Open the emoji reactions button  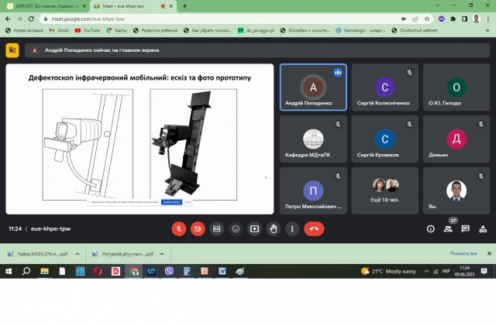click(x=236, y=228)
